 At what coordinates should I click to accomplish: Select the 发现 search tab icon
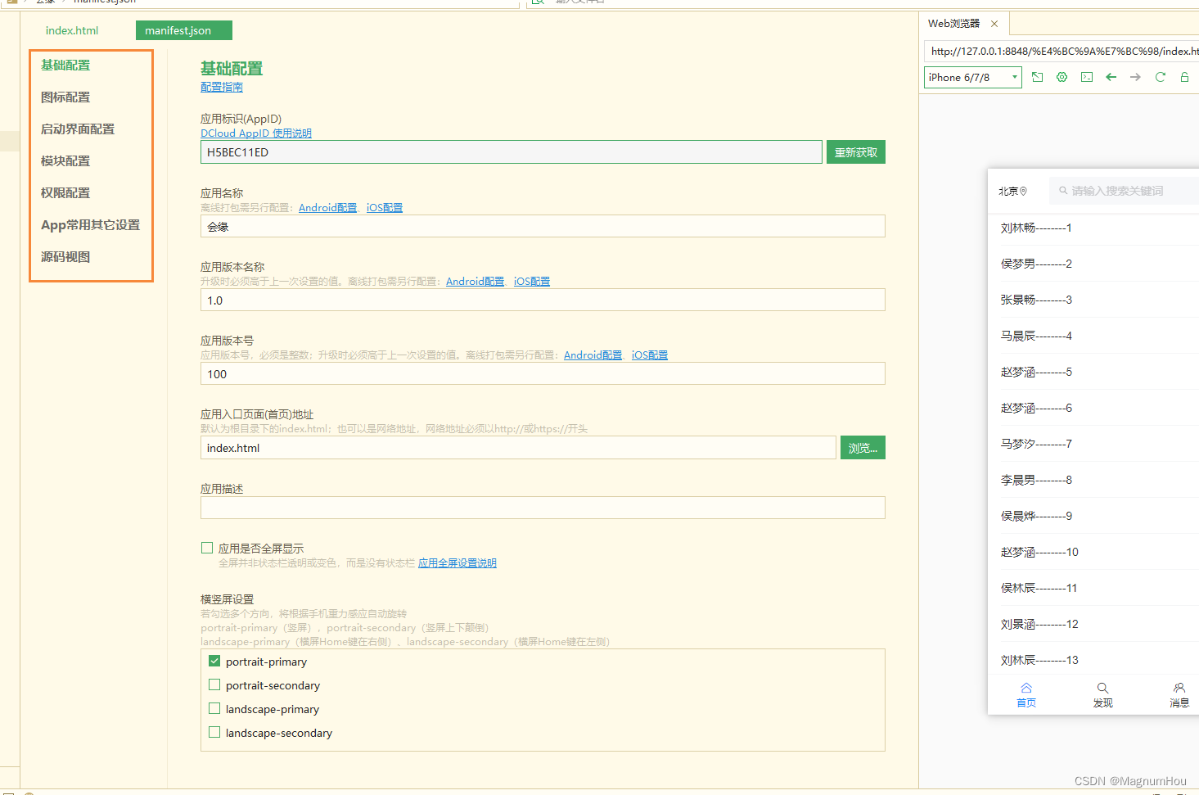[x=1102, y=693]
